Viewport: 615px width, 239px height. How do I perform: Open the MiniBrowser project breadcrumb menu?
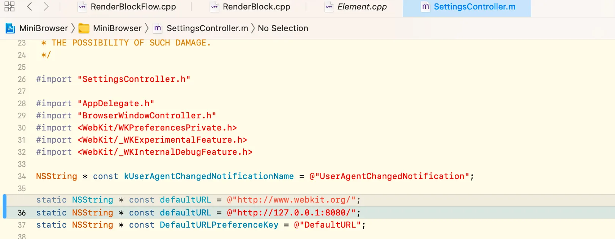43,28
